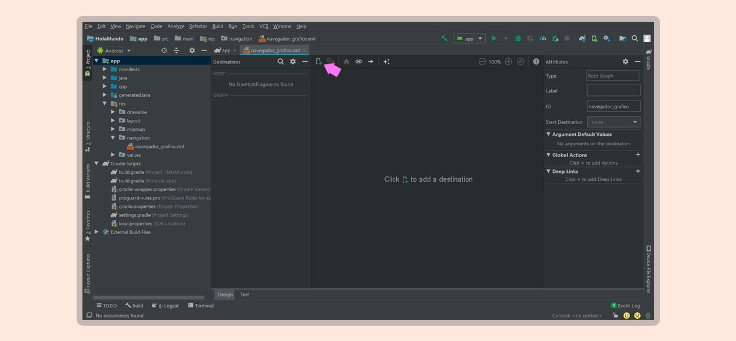Open the Navigate menu
The height and width of the screenshot is (341, 736).
coord(135,26)
